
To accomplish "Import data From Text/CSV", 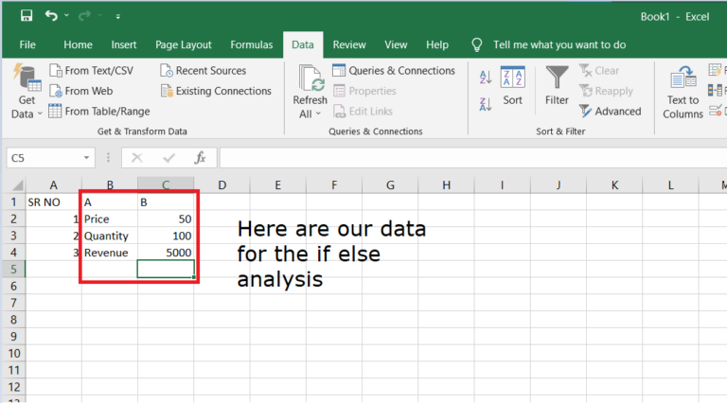I will [x=91, y=70].
